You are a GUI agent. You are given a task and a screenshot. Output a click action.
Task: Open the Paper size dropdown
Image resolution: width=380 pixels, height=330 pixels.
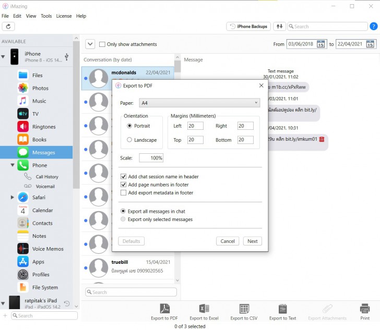pyautogui.click(x=199, y=103)
